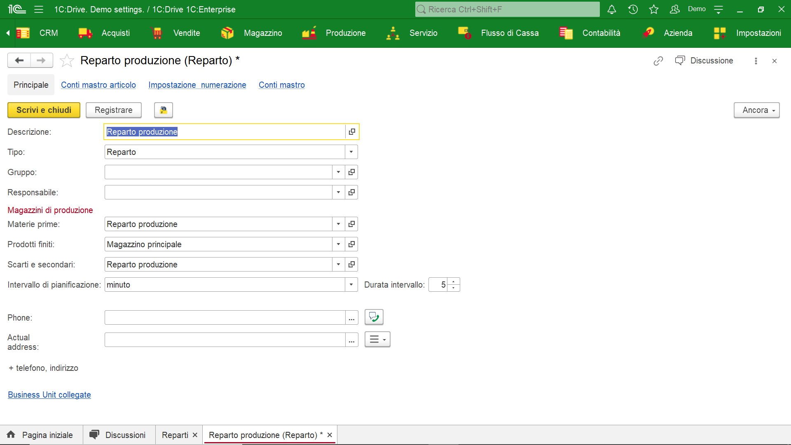The image size is (791, 445).
Task: Open service settings lines icon
Action: [718, 9]
